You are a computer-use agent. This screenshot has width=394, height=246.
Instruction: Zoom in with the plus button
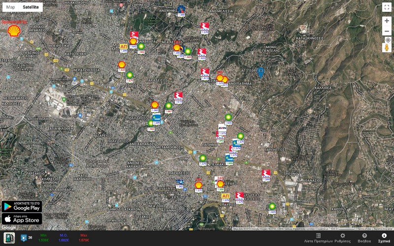387,21
